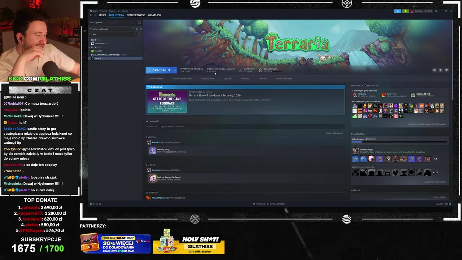Screen dimensions: 462x260
Task: Open Fortune Favors the Bould achievement icon
Action: coord(152,178)
